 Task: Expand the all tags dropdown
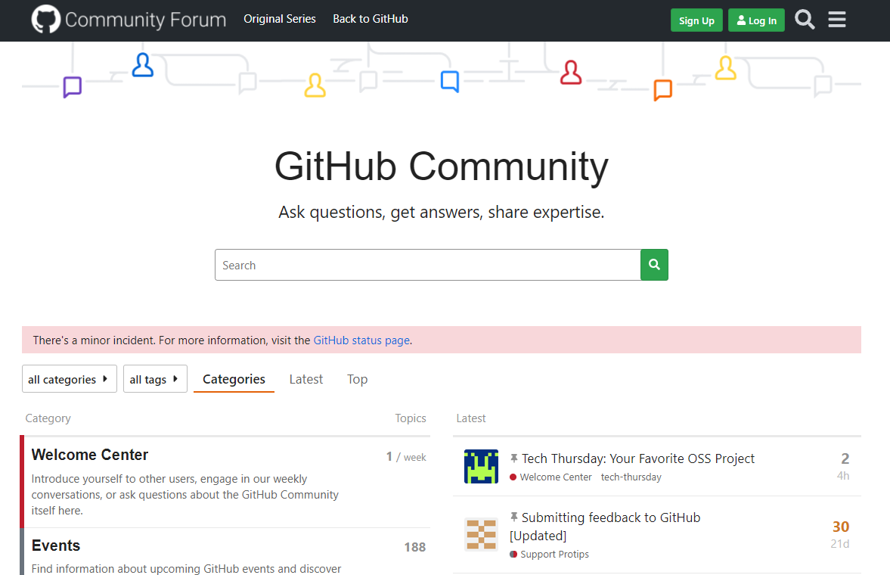pyautogui.click(x=155, y=379)
